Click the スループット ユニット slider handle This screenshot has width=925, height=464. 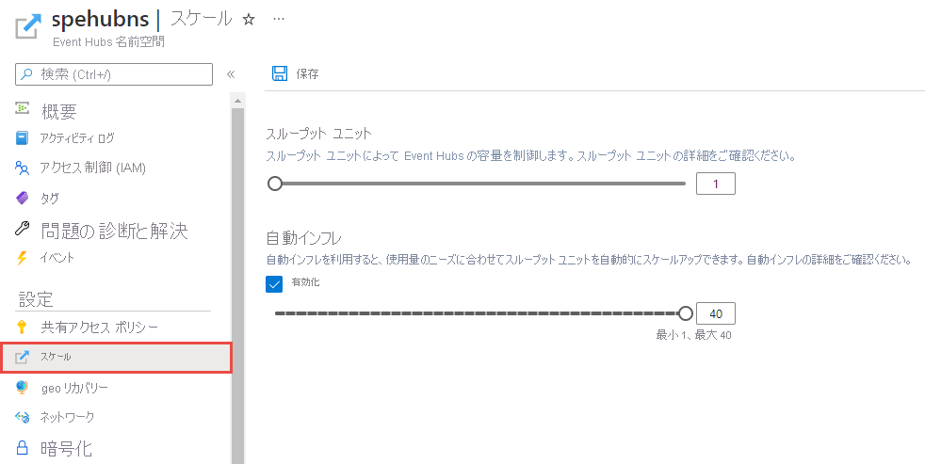(275, 184)
